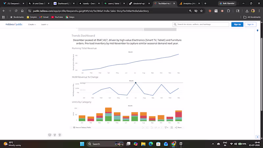Reload the current page
Viewport: 263px width, 148px height.
click(16, 11)
